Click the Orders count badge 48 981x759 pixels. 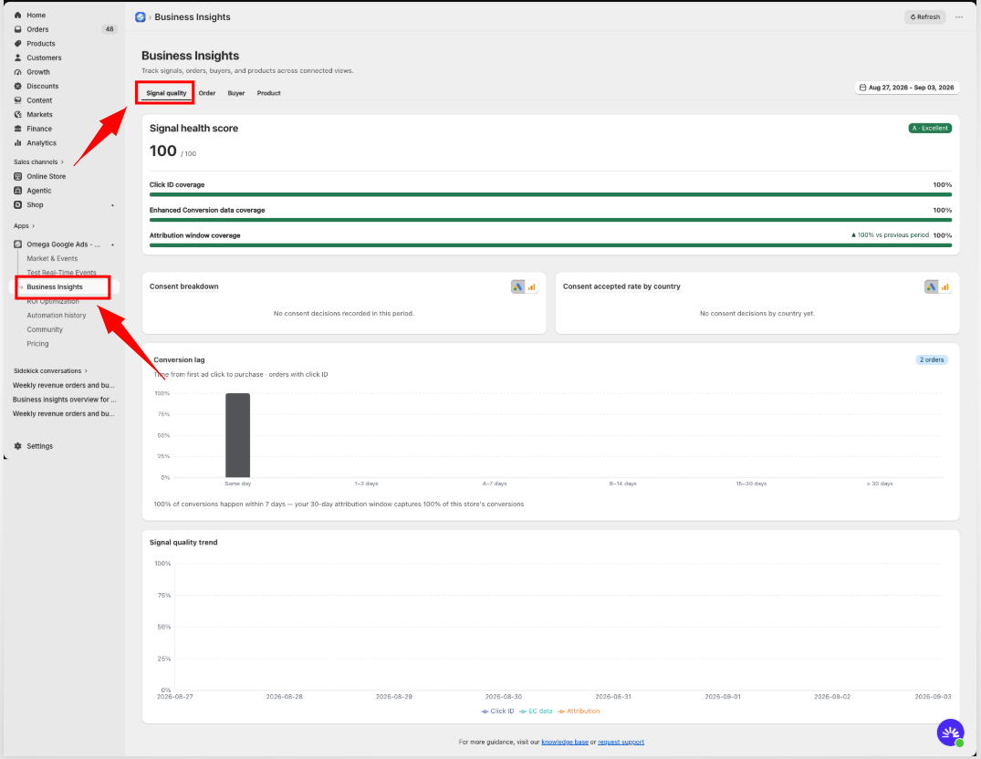(110, 29)
